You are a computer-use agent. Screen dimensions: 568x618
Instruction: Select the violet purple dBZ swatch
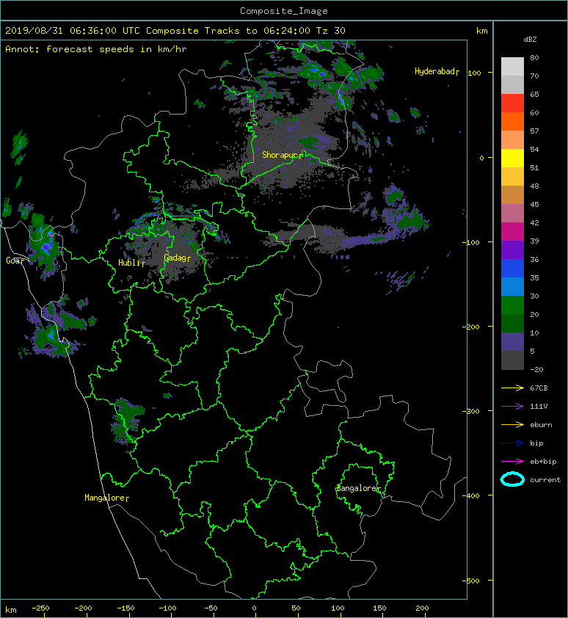[x=512, y=250]
